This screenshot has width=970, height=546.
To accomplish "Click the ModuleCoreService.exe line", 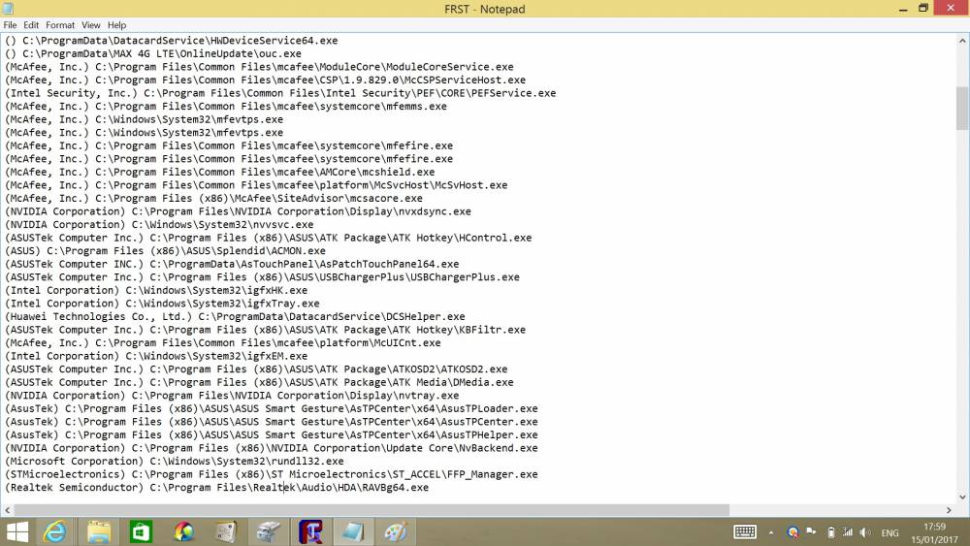I will [259, 67].
